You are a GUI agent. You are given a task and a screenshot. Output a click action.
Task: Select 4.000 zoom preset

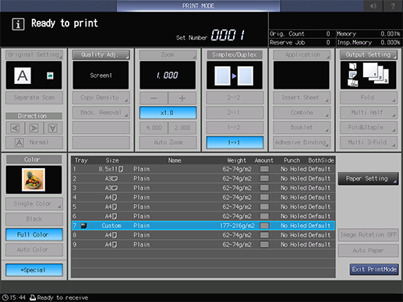pos(154,128)
